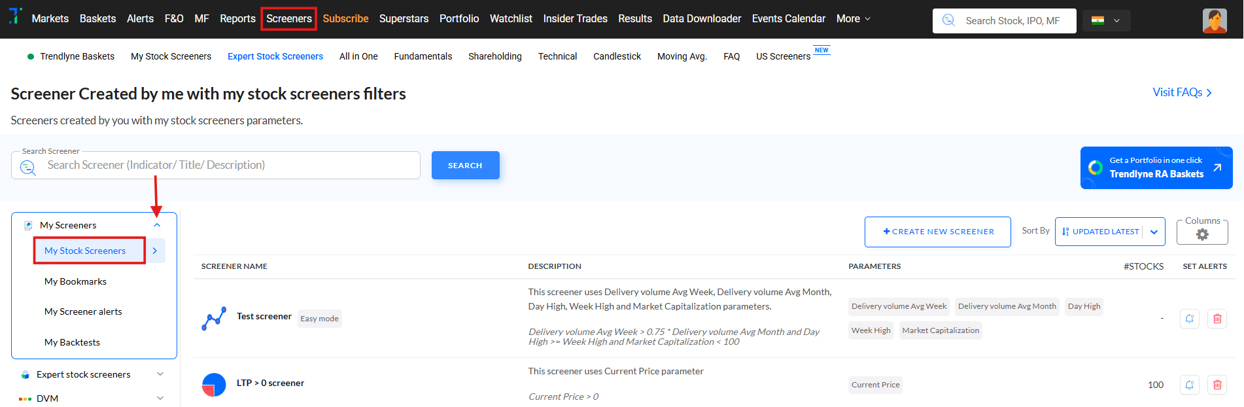Click the Test screener chart icon
This screenshot has width=1244, height=407.
214,319
